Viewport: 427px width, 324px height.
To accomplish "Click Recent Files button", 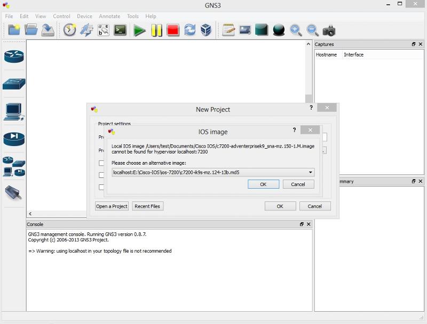I will pos(147,206).
